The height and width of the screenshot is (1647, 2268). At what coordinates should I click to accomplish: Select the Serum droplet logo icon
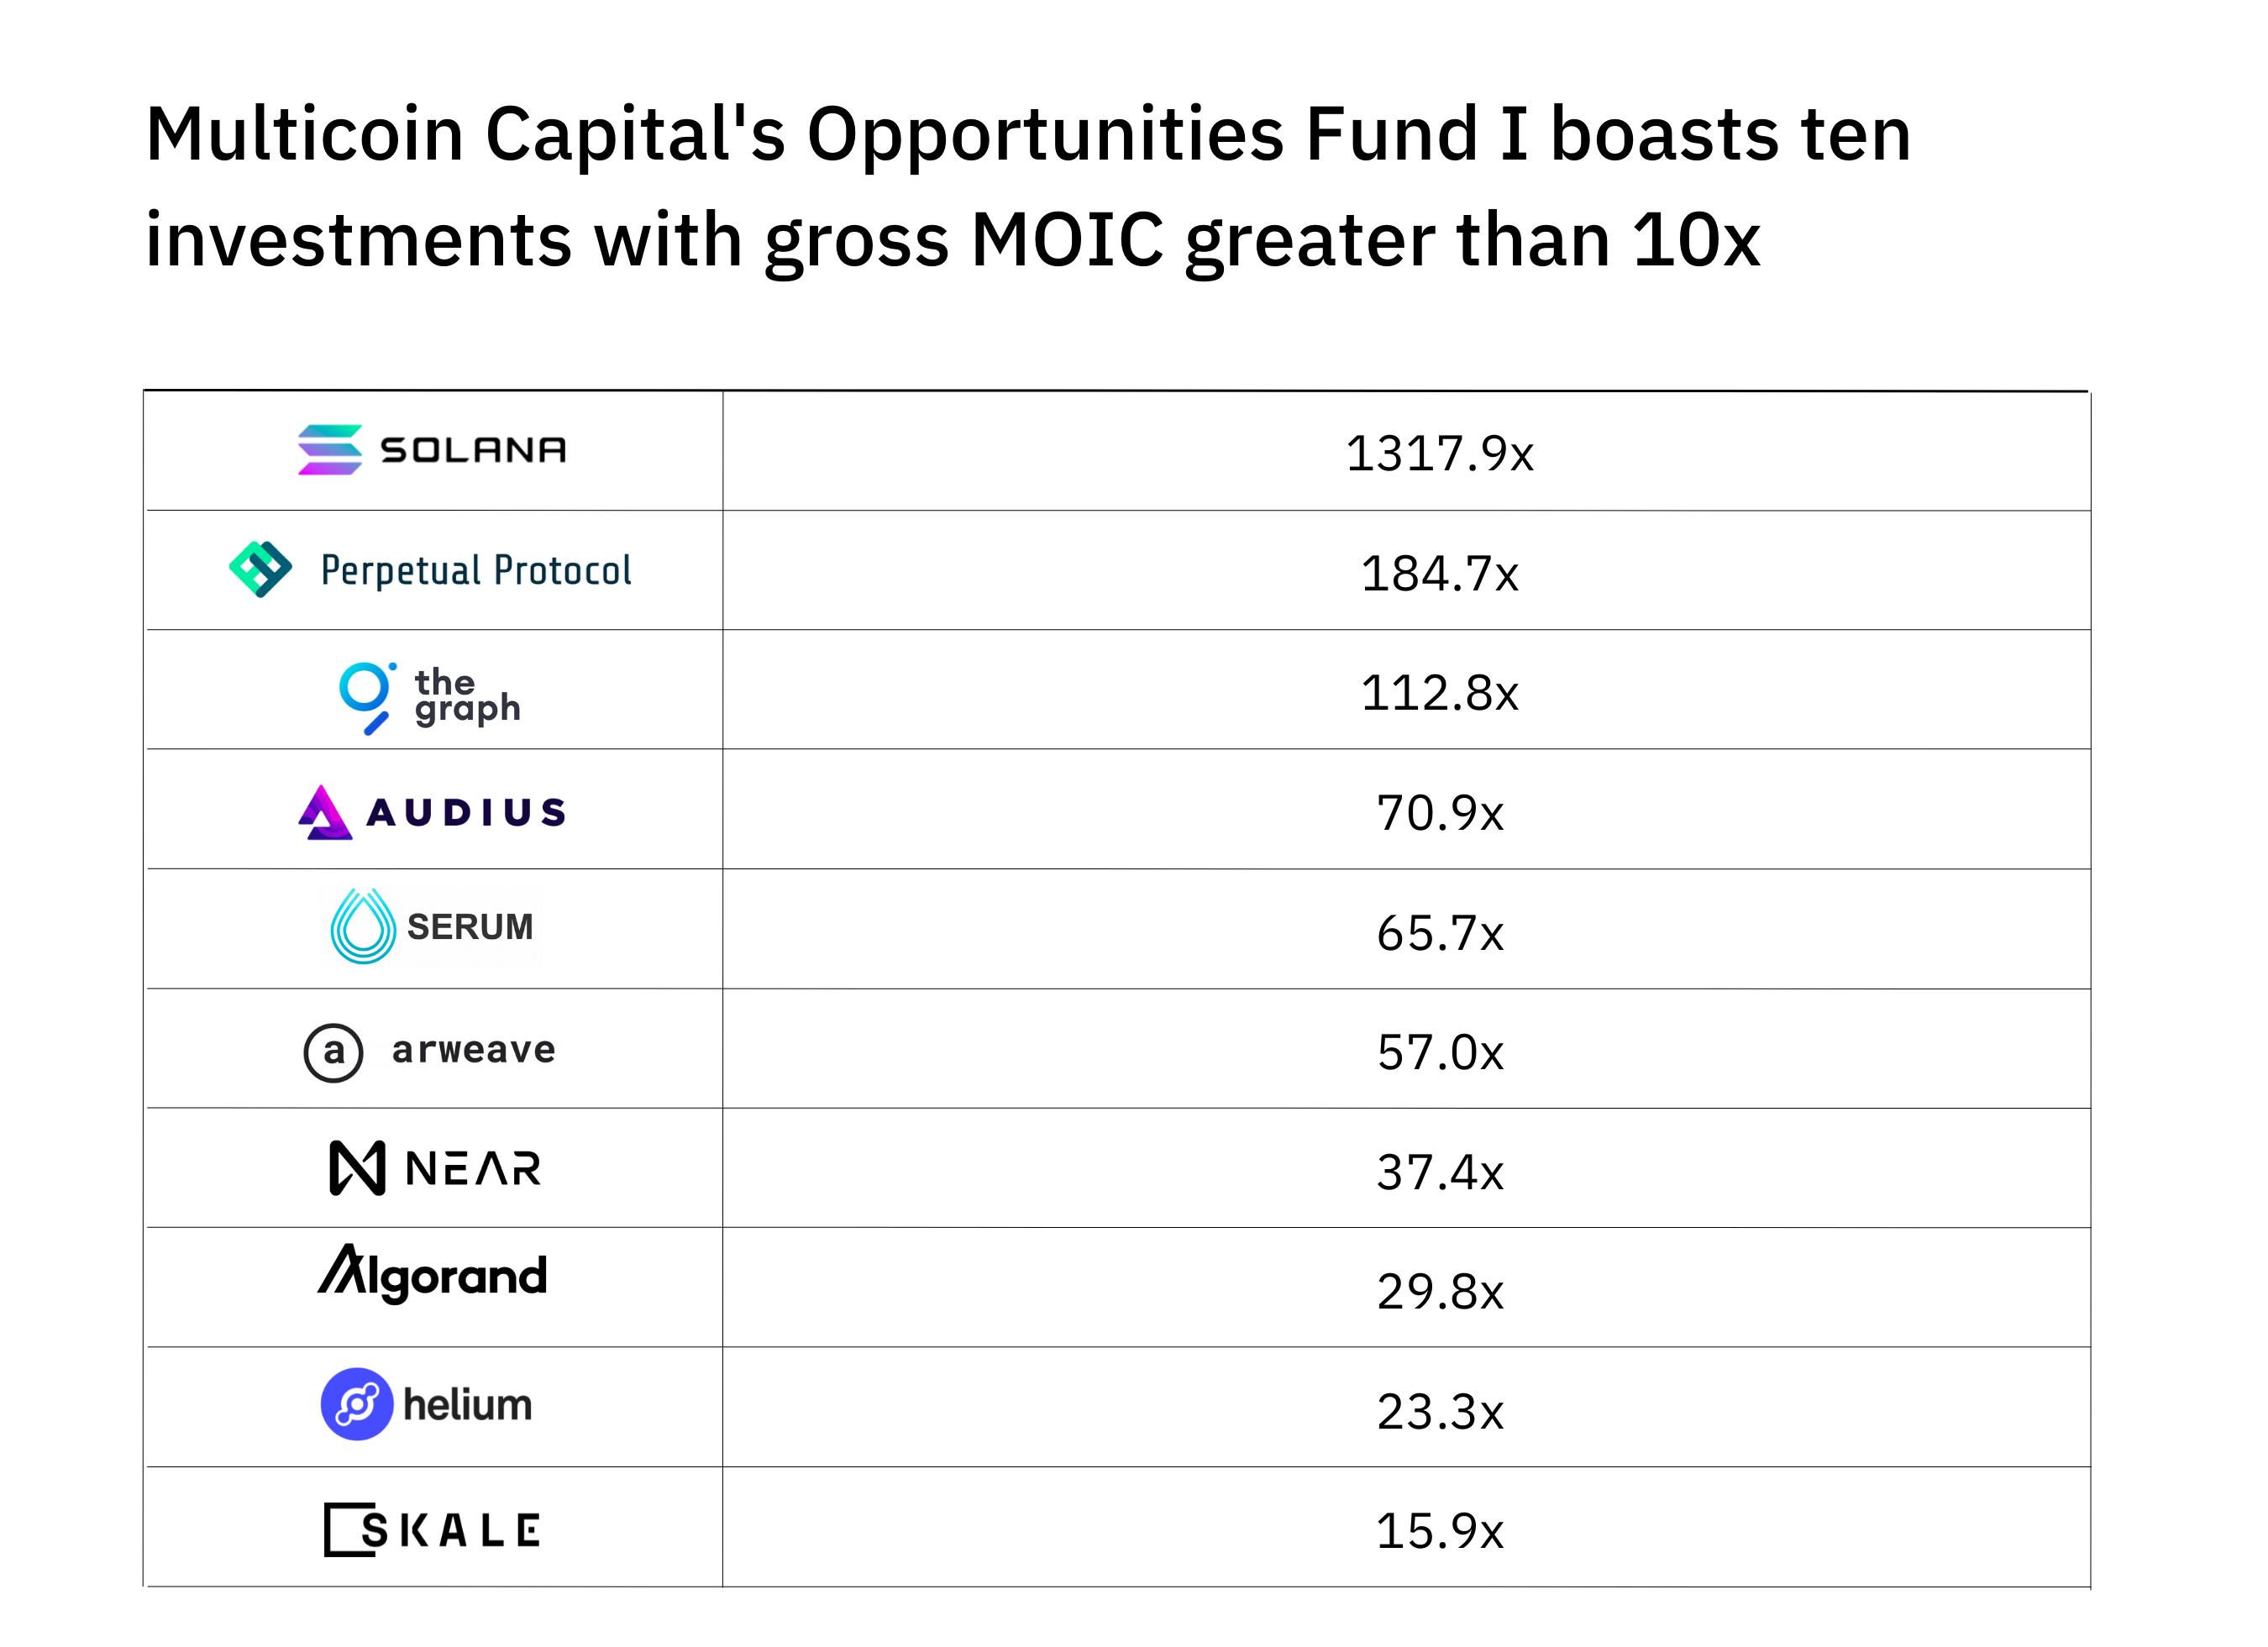(x=363, y=927)
